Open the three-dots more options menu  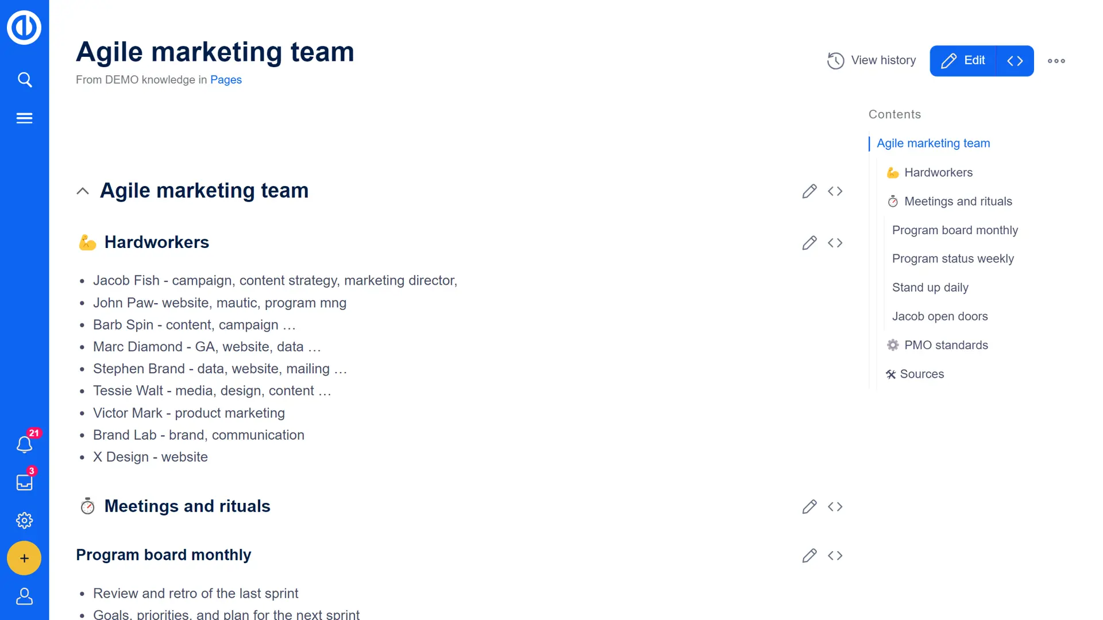(1056, 61)
